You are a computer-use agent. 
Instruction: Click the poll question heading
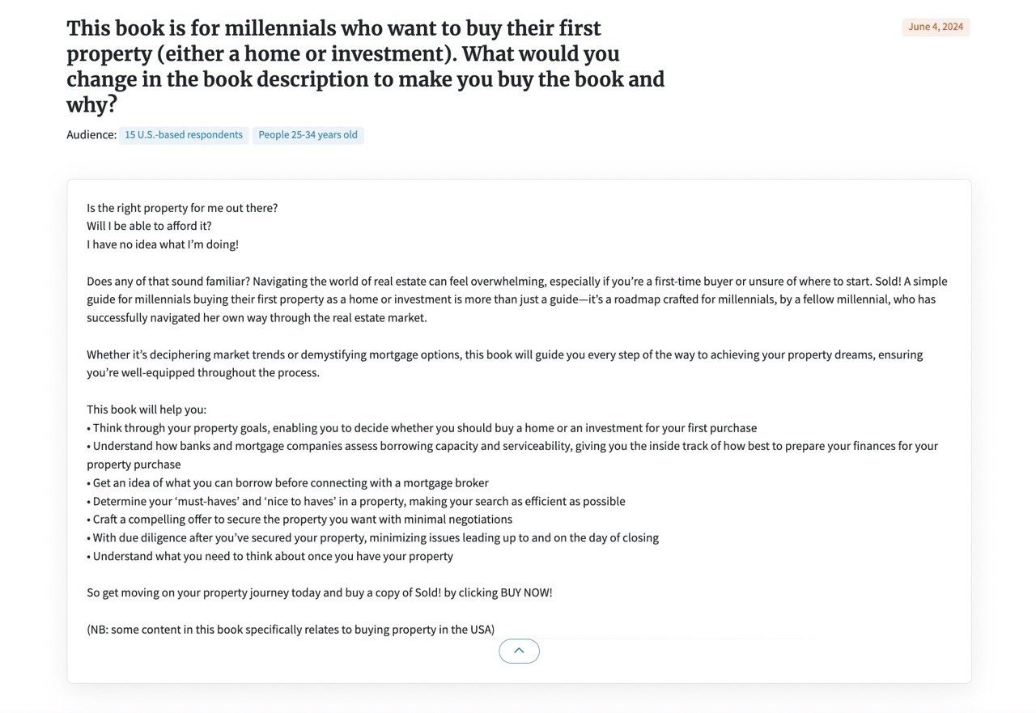click(x=366, y=66)
